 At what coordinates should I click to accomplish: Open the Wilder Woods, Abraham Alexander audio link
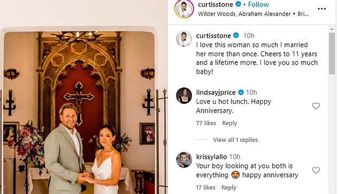(x=244, y=14)
